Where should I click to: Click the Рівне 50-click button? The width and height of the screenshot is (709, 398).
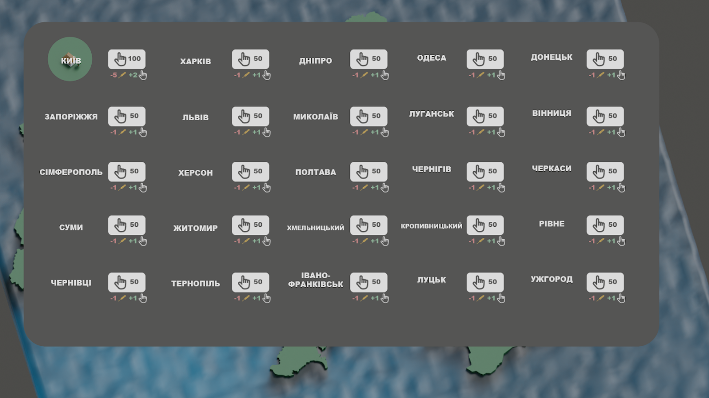coord(605,225)
